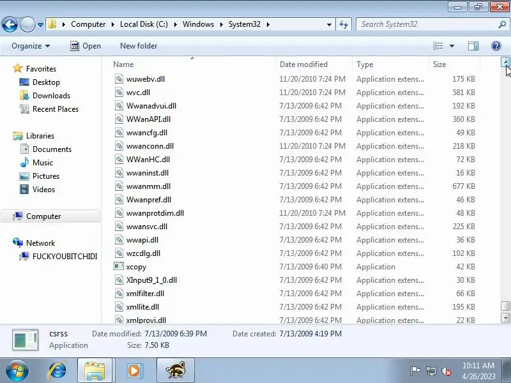Open the address bar history dropdown
The height and width of the screenshot is (383, 511).
coord(329,24)
